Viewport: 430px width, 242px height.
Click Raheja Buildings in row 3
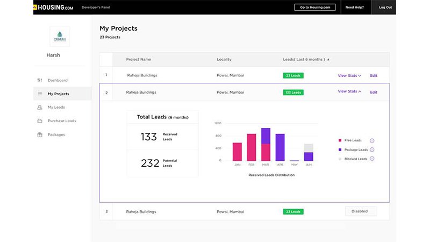click(141, 211)
